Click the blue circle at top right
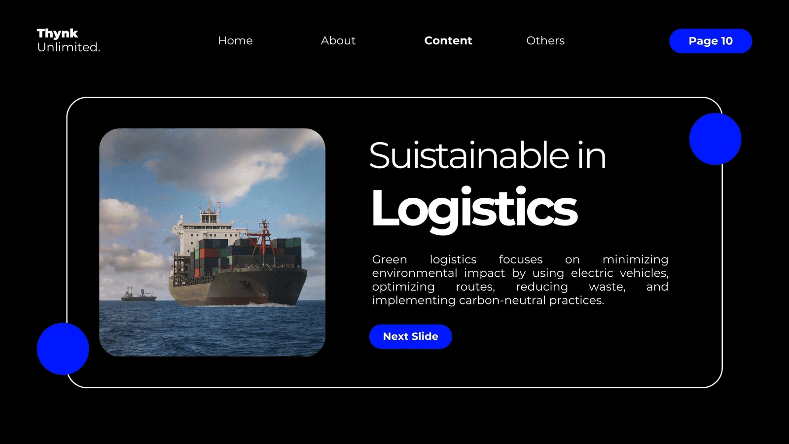The width and height of the screenshot is (789, 444). [x=715, y=139]
